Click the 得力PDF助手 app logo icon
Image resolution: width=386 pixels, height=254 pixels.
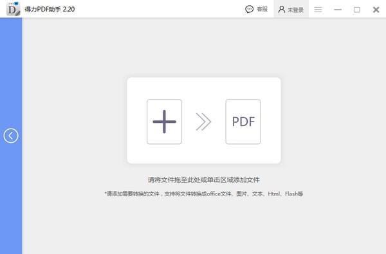coord(13,9)
